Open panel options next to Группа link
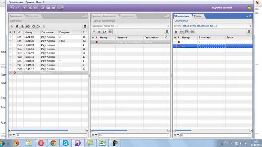The width and height of the screenshot is (262, 147). click(x=250, y=26)
